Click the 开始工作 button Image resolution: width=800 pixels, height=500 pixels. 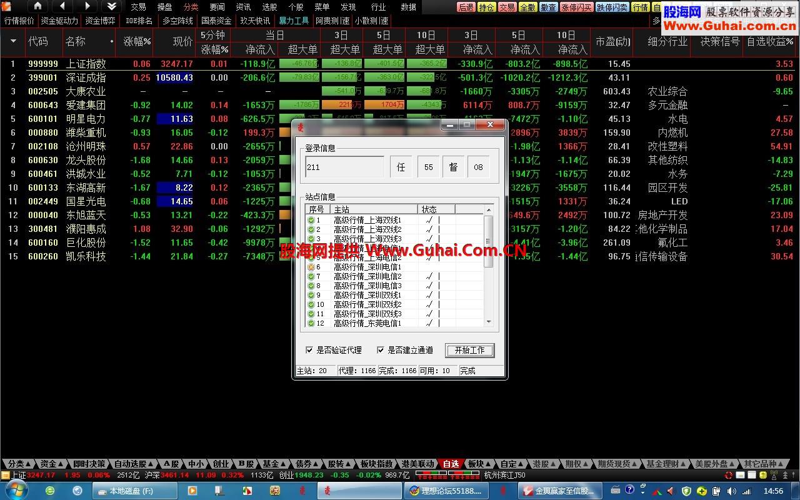point(469,350)
